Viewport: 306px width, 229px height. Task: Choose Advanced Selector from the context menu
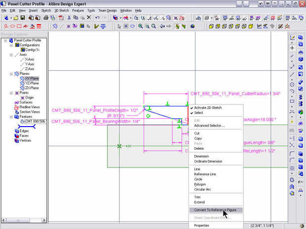209,125
